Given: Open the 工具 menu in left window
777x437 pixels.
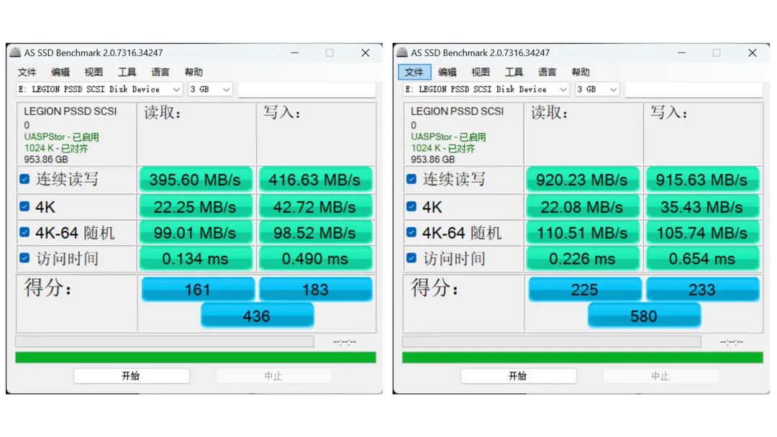Looking at the screenshot, I should (127, 71).
